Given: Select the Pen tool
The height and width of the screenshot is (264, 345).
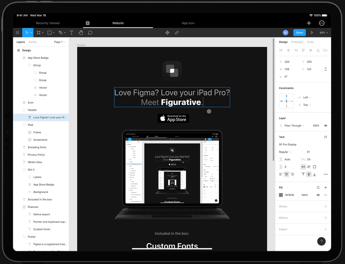Looking at the screenshot, I should pyautogui.click(x=61, y=33).
